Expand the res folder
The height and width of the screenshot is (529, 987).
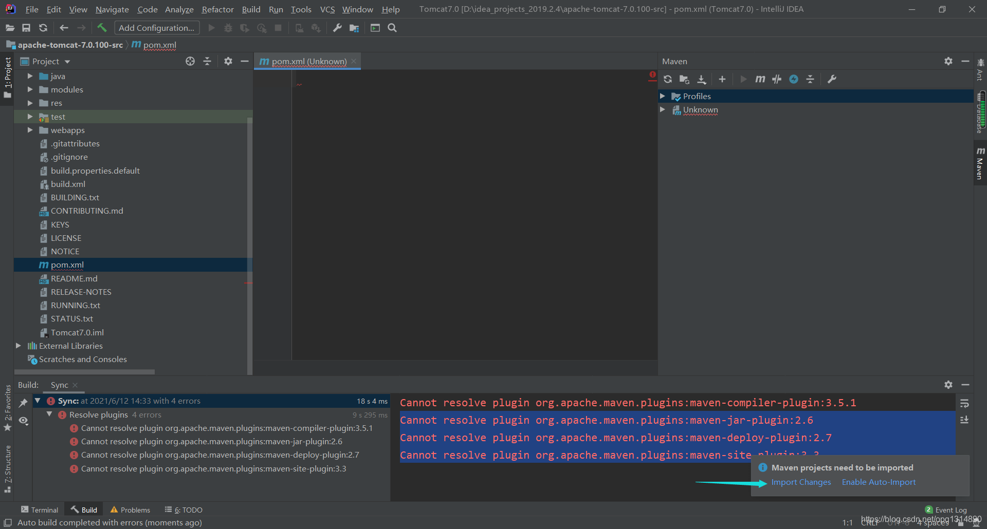coord(30,103)
